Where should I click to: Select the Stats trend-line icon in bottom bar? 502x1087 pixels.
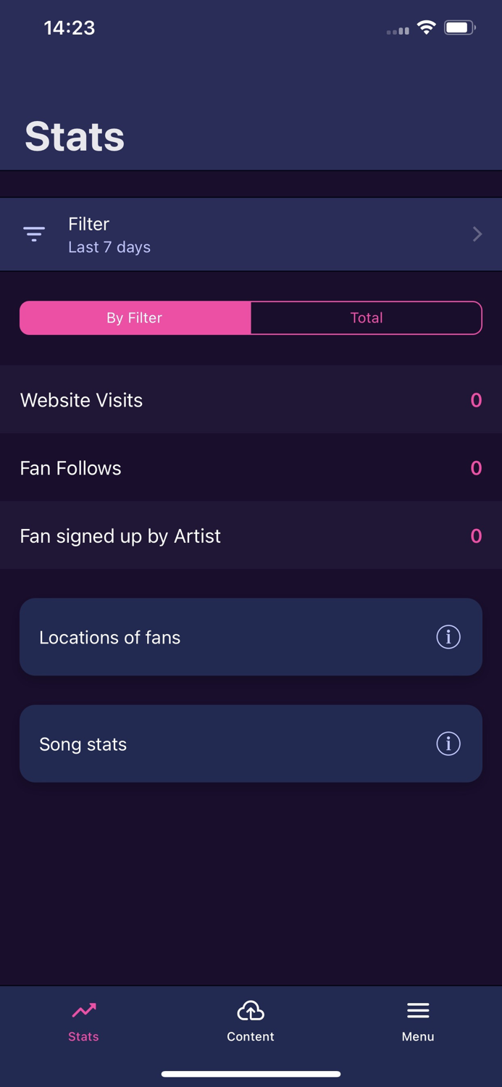[x=83, y=1009]
